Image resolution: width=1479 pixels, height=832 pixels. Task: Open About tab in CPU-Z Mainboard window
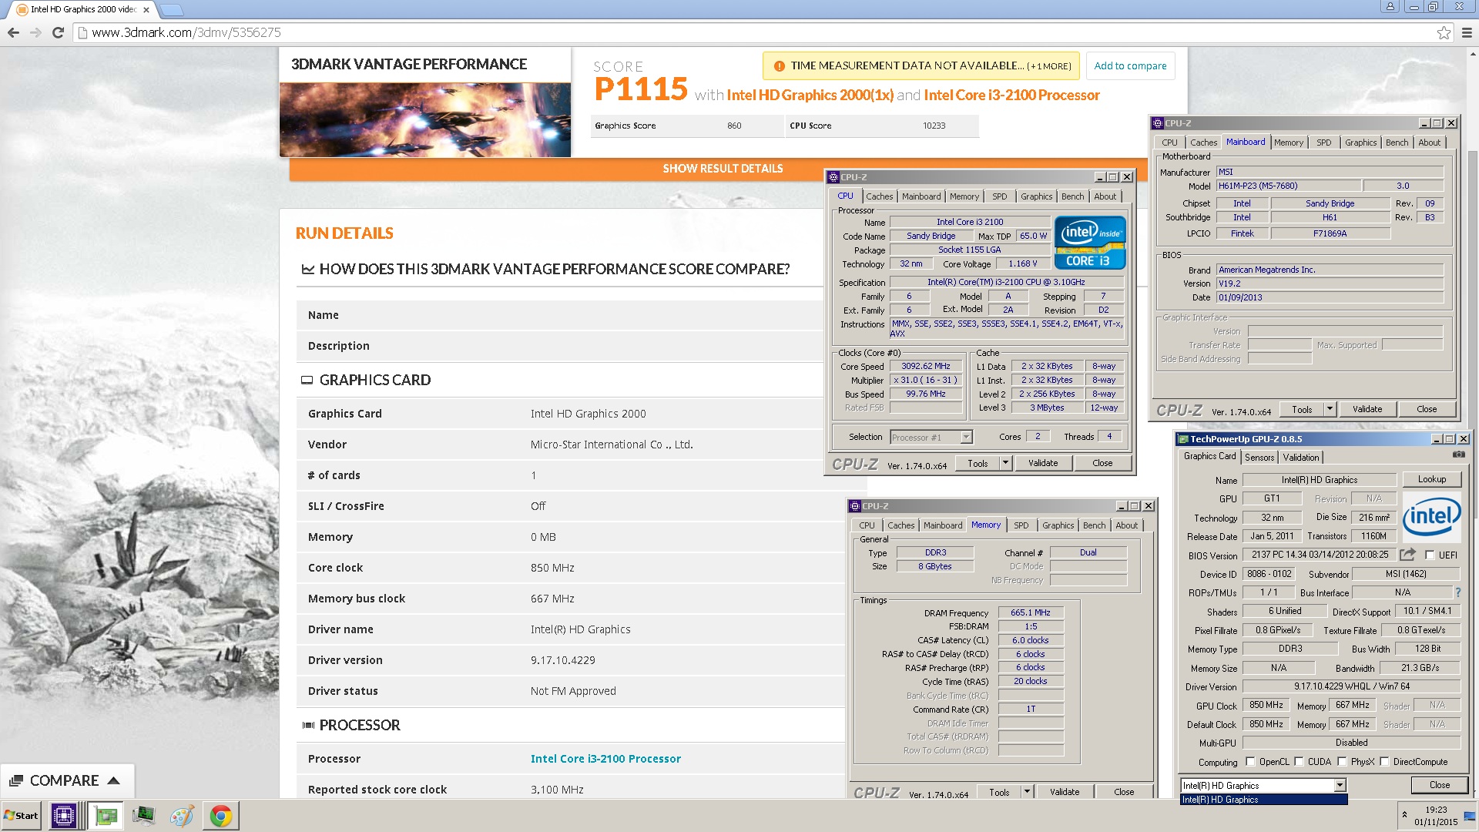pyautogui.click(x=1429, y=143)
